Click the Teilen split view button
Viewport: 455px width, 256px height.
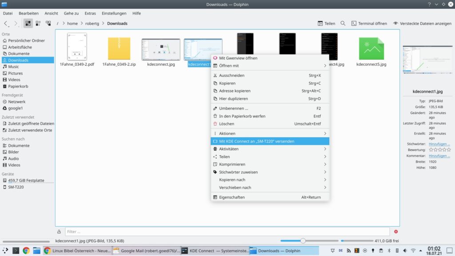click(x=327, y=24)
